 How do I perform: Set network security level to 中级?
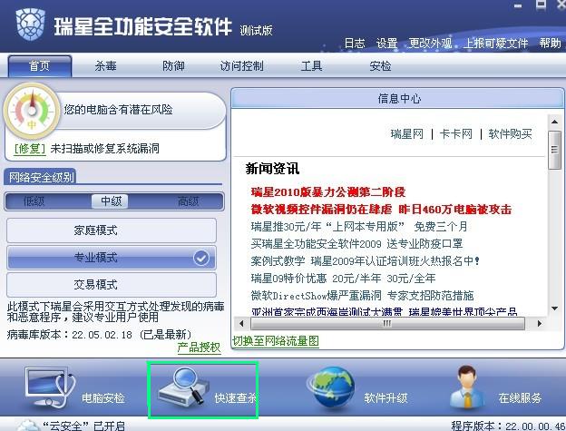coord(111,201)
